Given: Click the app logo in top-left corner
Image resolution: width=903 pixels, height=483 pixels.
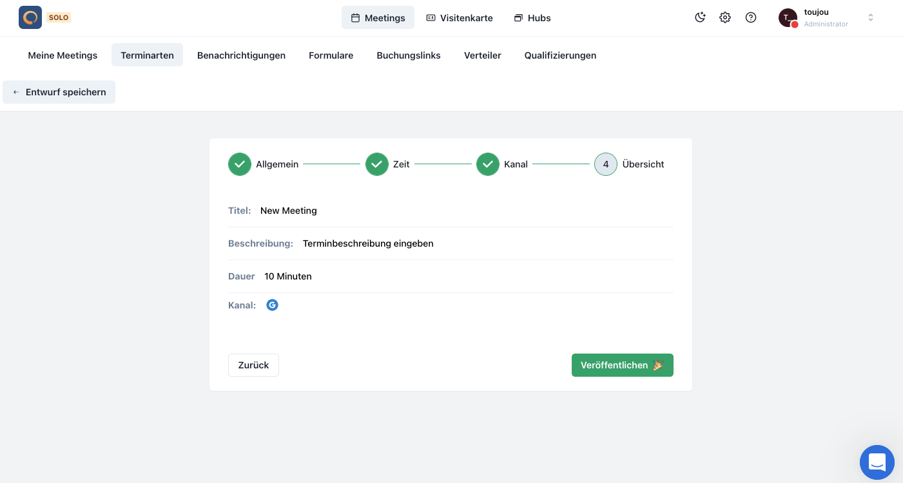Looking at the screenshot, I should tap(30, 17).
